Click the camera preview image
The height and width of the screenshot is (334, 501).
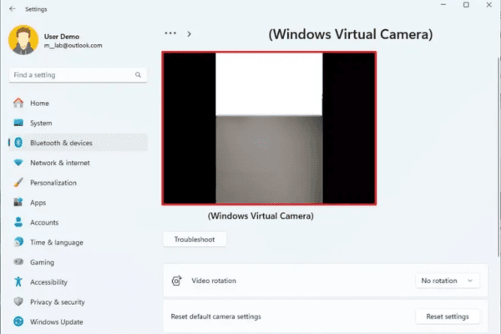pos(269,128)
